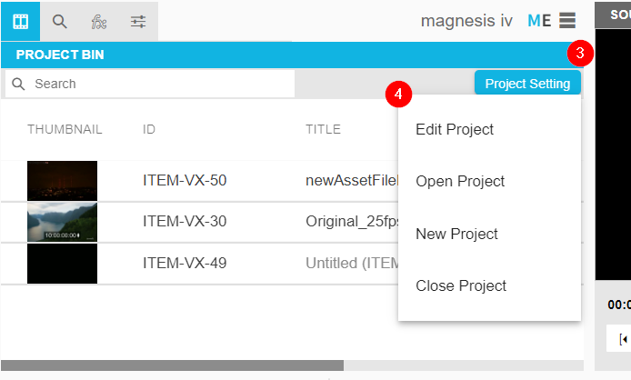Select the ITEM-VX-30 landscape thumbnail

point(62,222)
